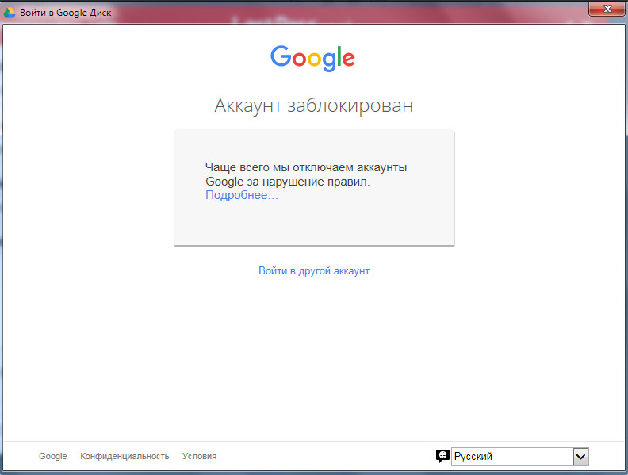Click the 'Войти в Google Диск' window title
628x475 pixels.
click(66, 13)
